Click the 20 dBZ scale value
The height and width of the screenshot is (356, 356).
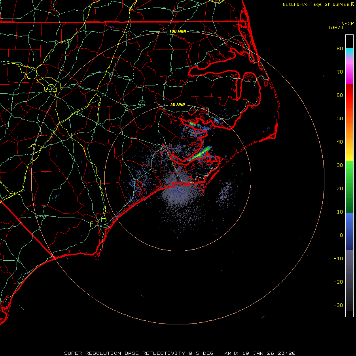pos(340,188)
